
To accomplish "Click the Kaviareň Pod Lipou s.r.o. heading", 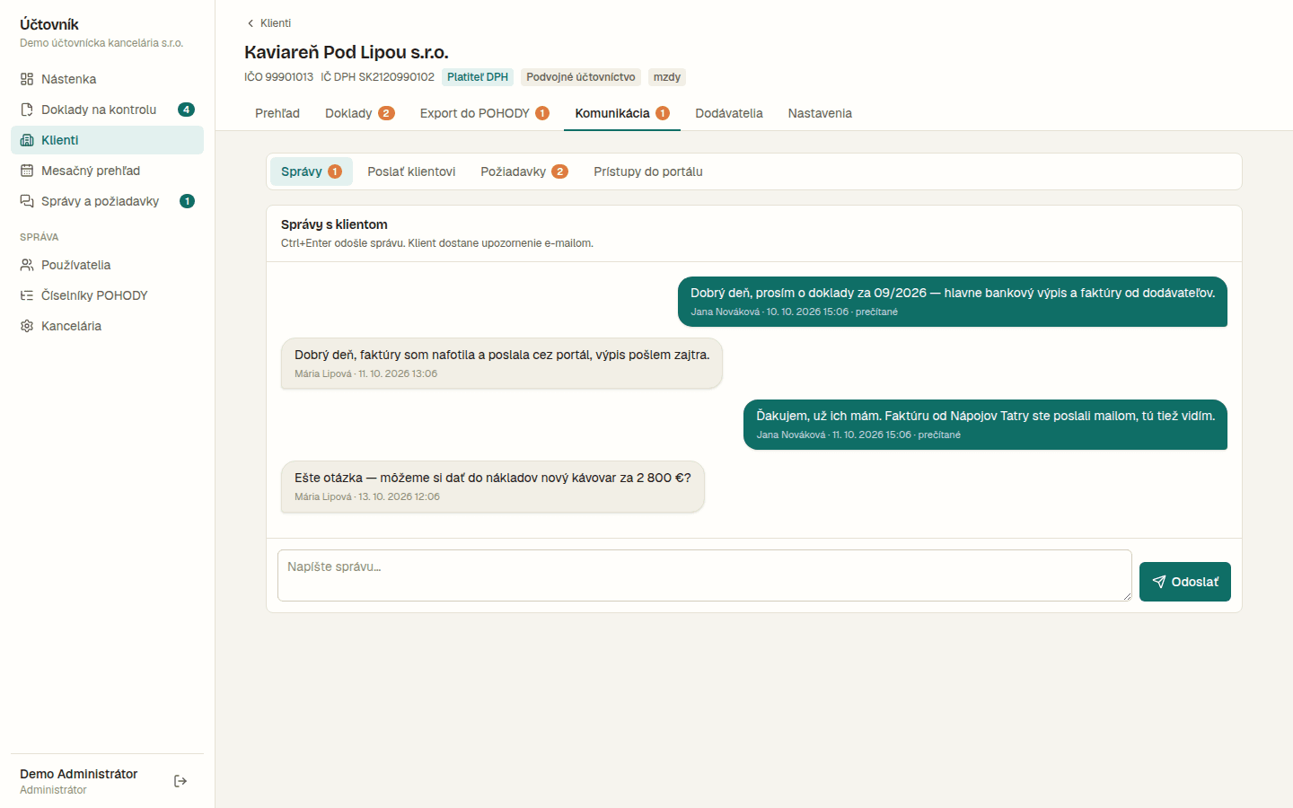I will (x=347, y=52).
